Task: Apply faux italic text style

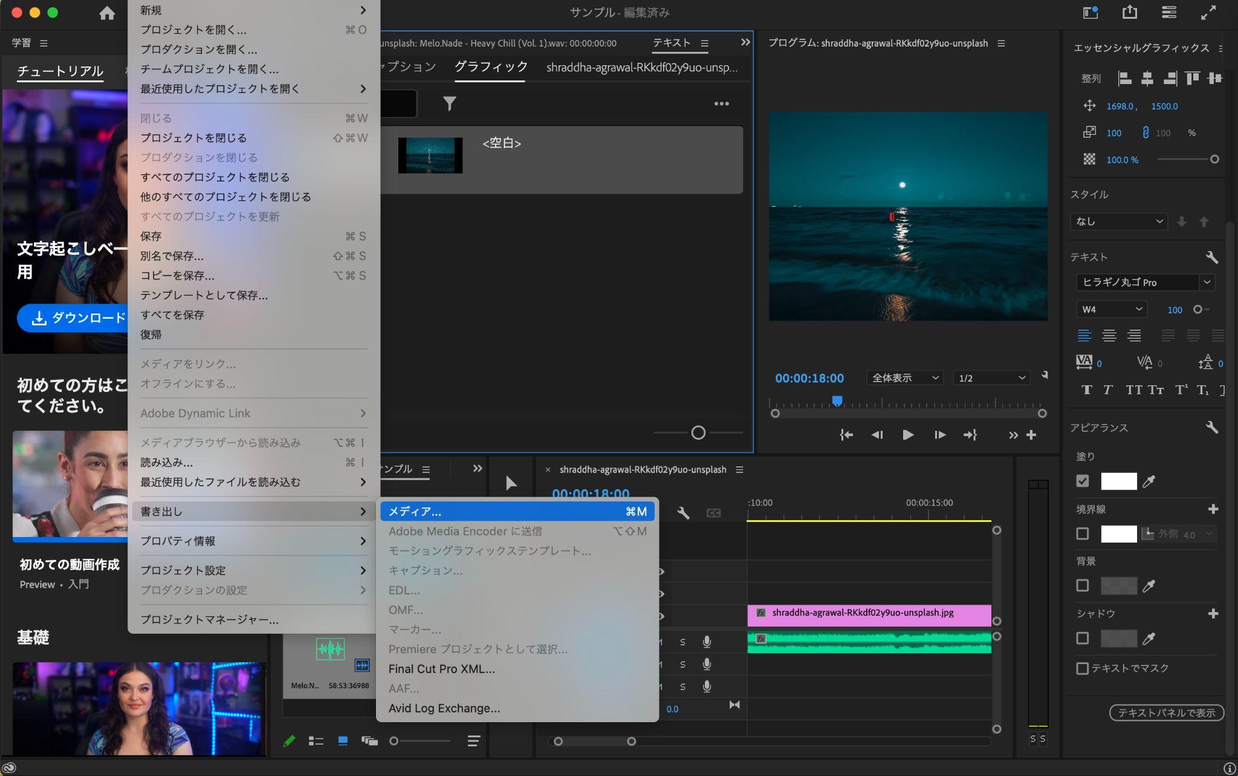Action: tap(1107, 390)
